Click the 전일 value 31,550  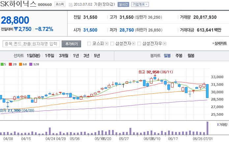[x=90, y=17]
